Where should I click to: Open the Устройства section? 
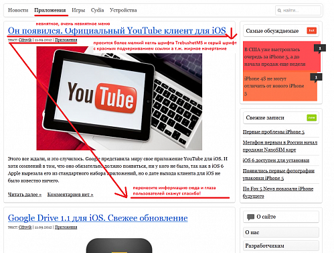pos(123,10)
